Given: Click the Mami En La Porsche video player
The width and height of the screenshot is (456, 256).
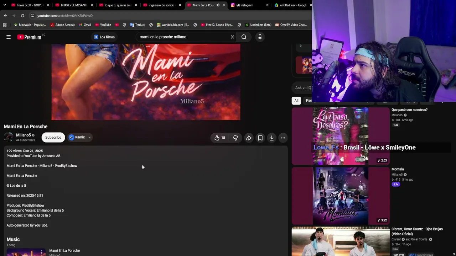Looking at the screenshot, I should pos(146,82).
